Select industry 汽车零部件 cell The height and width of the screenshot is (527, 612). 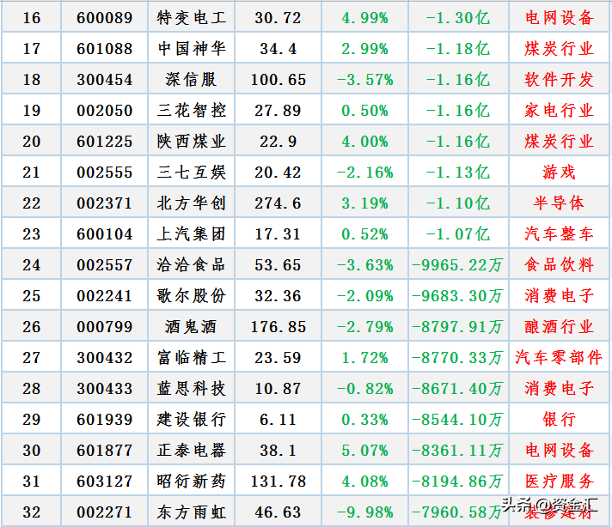(559, 358)
